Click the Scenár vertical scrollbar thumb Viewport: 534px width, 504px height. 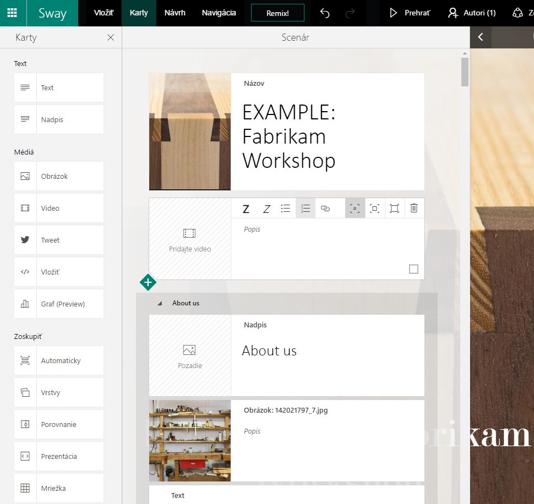pos(465,72)
